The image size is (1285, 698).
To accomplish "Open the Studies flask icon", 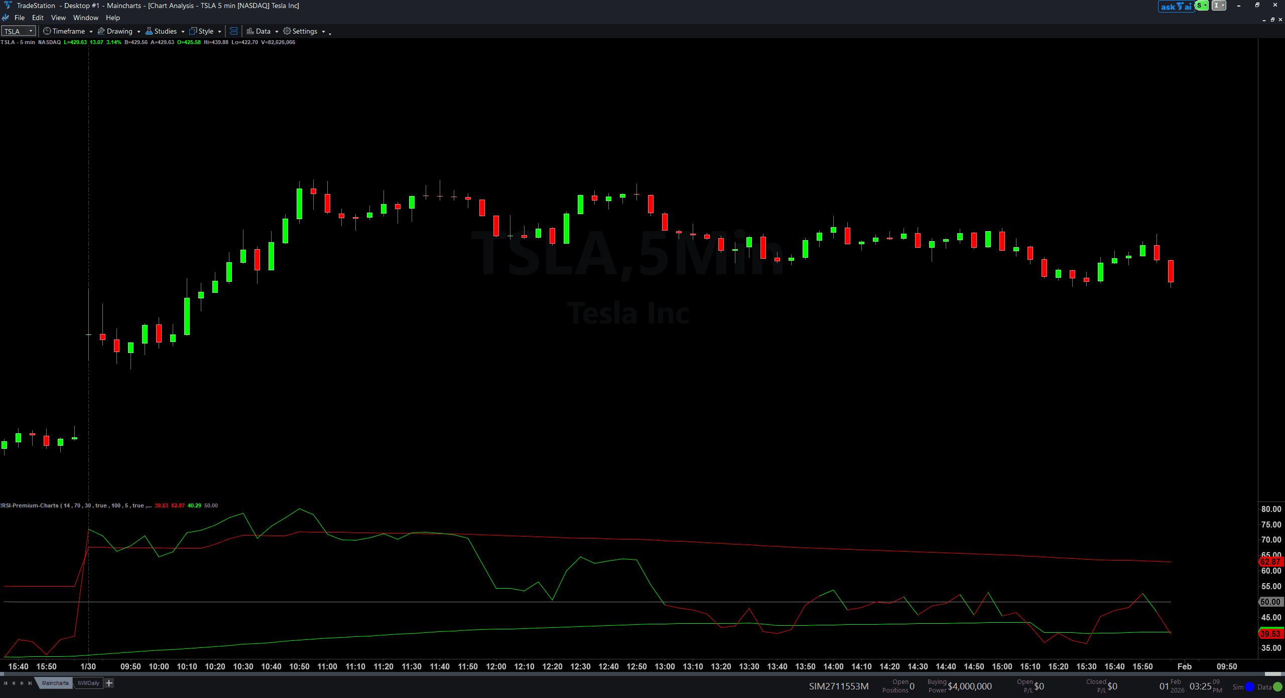I will [x=150, y=31].
